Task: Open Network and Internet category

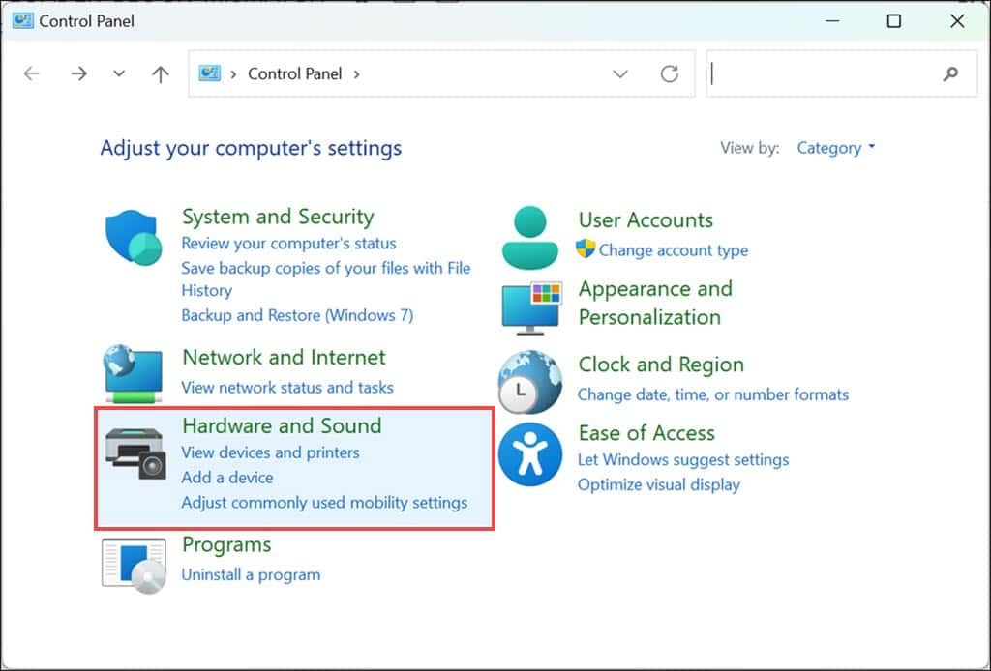Action: [284, 358]
